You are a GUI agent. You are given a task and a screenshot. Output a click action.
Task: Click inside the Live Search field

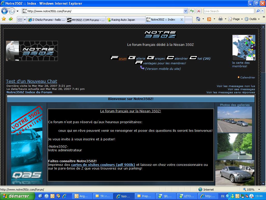point(229,11)
